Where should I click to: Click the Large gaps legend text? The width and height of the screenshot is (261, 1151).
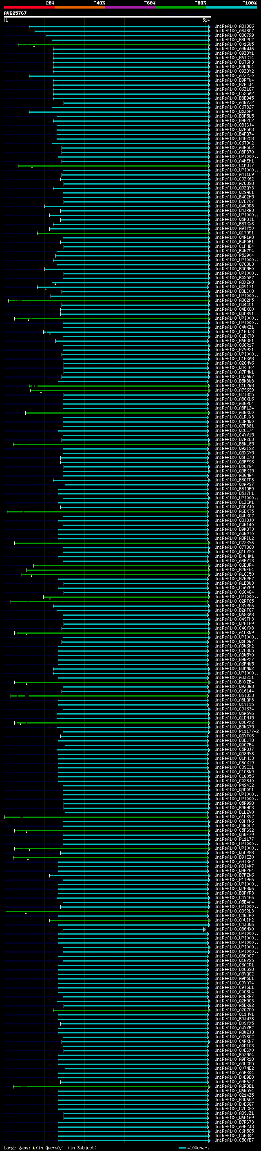(50, 1148)
